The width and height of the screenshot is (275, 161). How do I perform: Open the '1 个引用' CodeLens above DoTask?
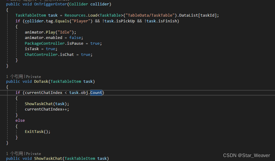coord(14,76)
